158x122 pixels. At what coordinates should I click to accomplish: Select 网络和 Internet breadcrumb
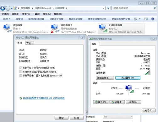43,8
